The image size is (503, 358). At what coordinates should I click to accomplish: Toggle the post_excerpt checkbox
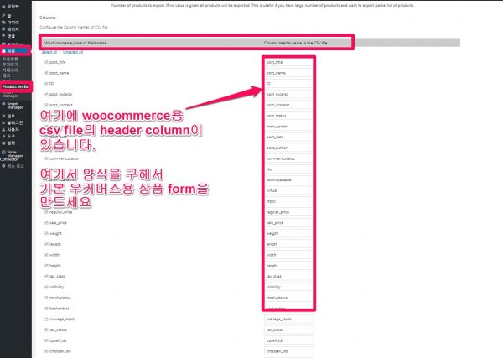coord(46,94)
